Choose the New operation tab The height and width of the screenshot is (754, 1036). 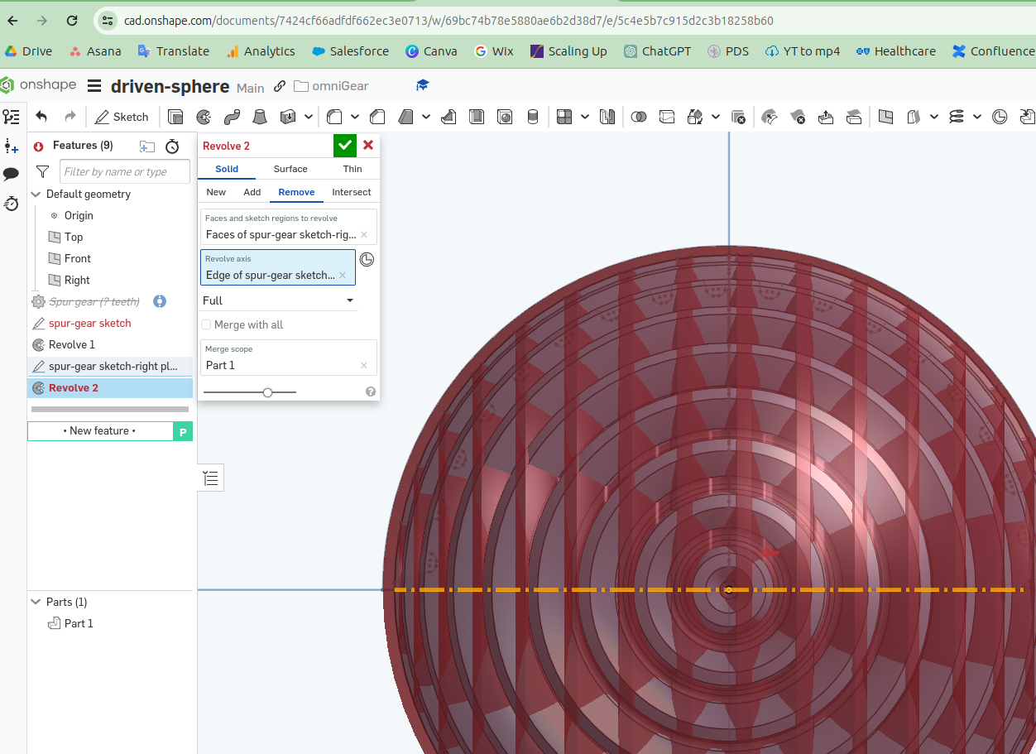(216, 192)
